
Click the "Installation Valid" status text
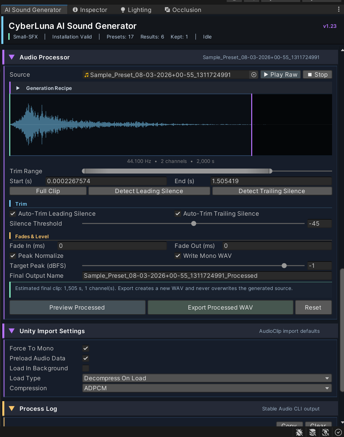tap(72, 37)
